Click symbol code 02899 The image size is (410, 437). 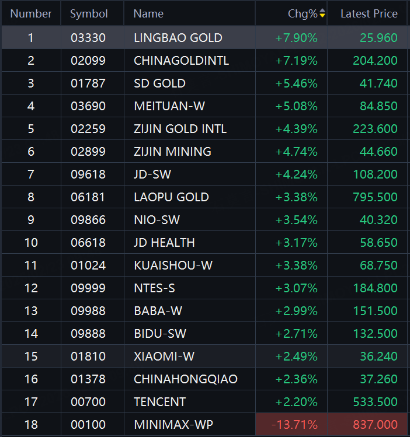tap(88, 152)
